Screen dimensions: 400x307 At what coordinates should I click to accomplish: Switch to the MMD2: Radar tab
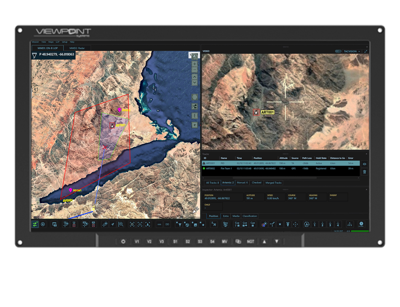point(77,48)
